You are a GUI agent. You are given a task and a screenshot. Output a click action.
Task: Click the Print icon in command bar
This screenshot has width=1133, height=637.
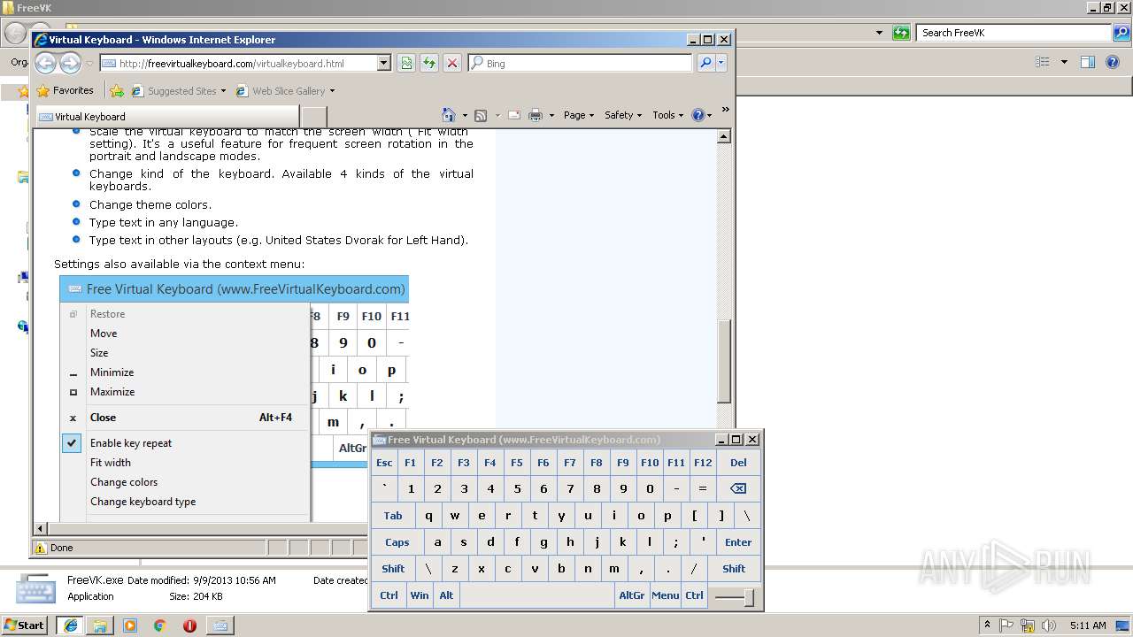(536, 115)
